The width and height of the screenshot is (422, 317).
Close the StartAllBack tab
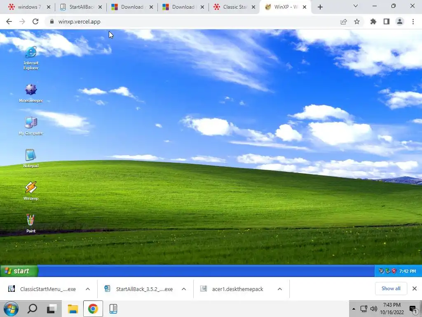100,7
